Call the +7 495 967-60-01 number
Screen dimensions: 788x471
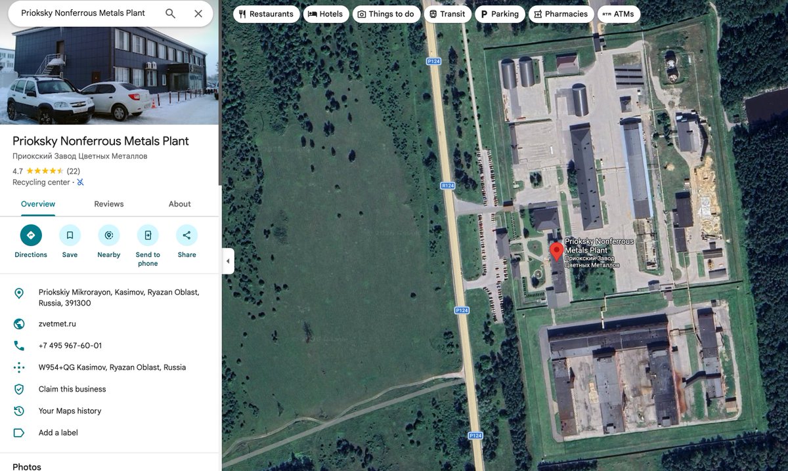70,346
